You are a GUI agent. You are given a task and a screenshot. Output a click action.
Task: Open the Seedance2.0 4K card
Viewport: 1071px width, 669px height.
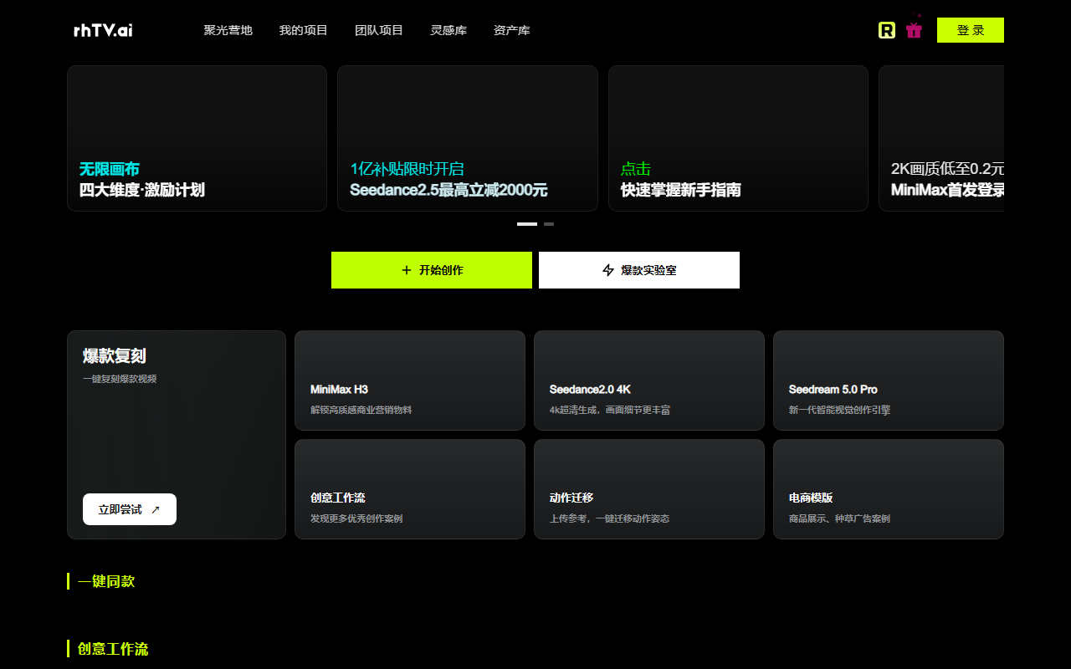pos(649,380)
